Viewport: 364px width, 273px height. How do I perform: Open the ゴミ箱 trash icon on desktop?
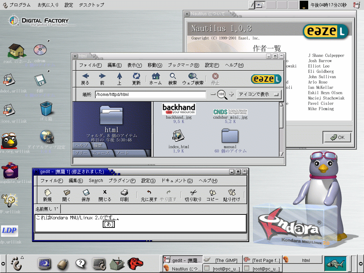click(46, 109)
